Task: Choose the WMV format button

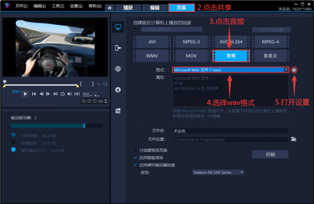Action: (152, 56)
